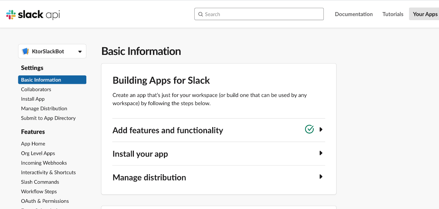Open Your Apps tab
The image size is (439, 209).
425,14
